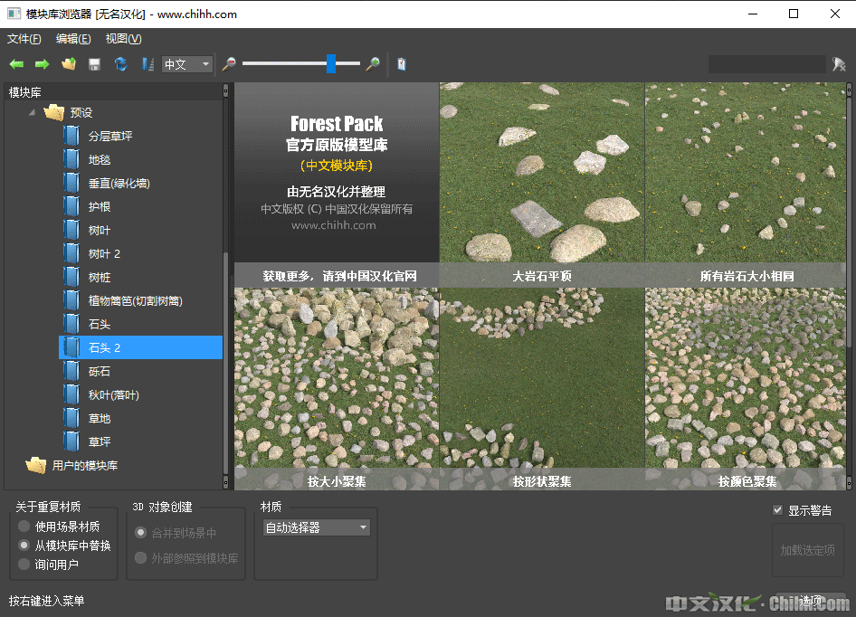
Task: Open the 中文 language dropdown
Action: pos(187,64)
